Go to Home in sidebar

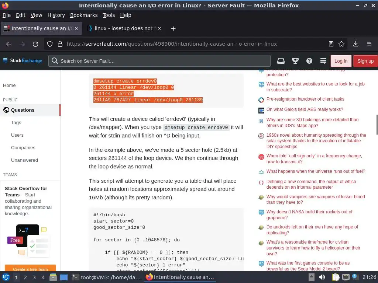point(9,85)
